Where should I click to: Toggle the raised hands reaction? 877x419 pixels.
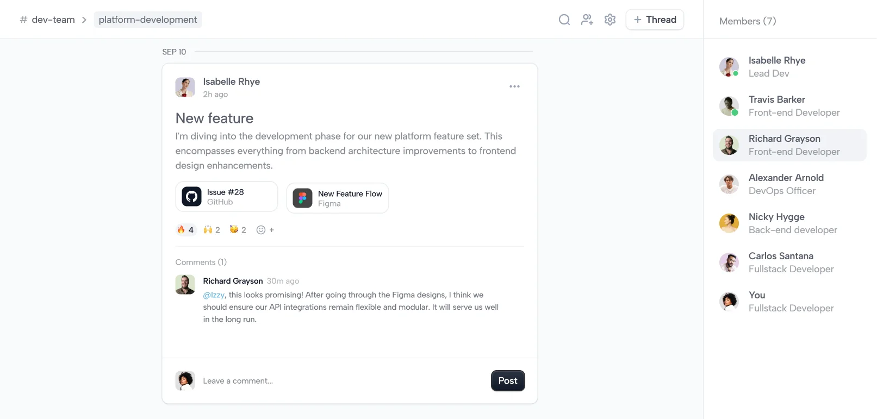point(212,230)
